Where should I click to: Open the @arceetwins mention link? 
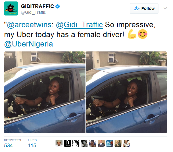point(29,25)
